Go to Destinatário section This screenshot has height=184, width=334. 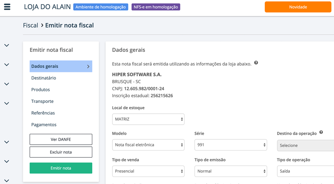[43, 78]
